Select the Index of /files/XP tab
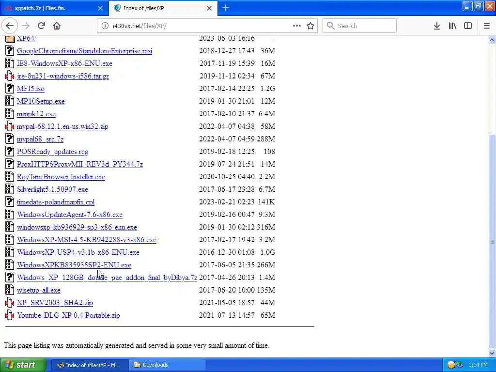Image resolution: width=496 pixels, height=372 pixels. pyautogui.click(x=163, y=8)
